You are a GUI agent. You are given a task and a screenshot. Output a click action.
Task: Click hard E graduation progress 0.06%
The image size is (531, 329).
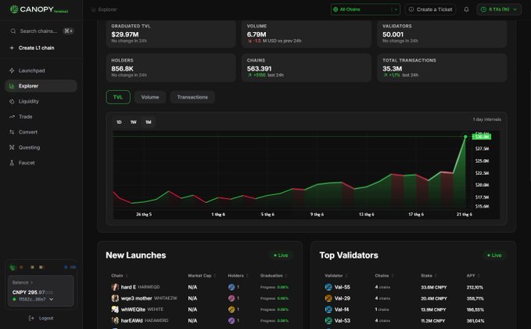(x=274, y=287)
